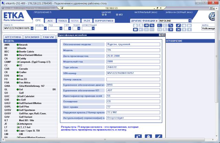The width and height of the screenshot is (220, 143).
Task: Select the БРАЗИЛИЯ market tab
Action: click(32, 37)
